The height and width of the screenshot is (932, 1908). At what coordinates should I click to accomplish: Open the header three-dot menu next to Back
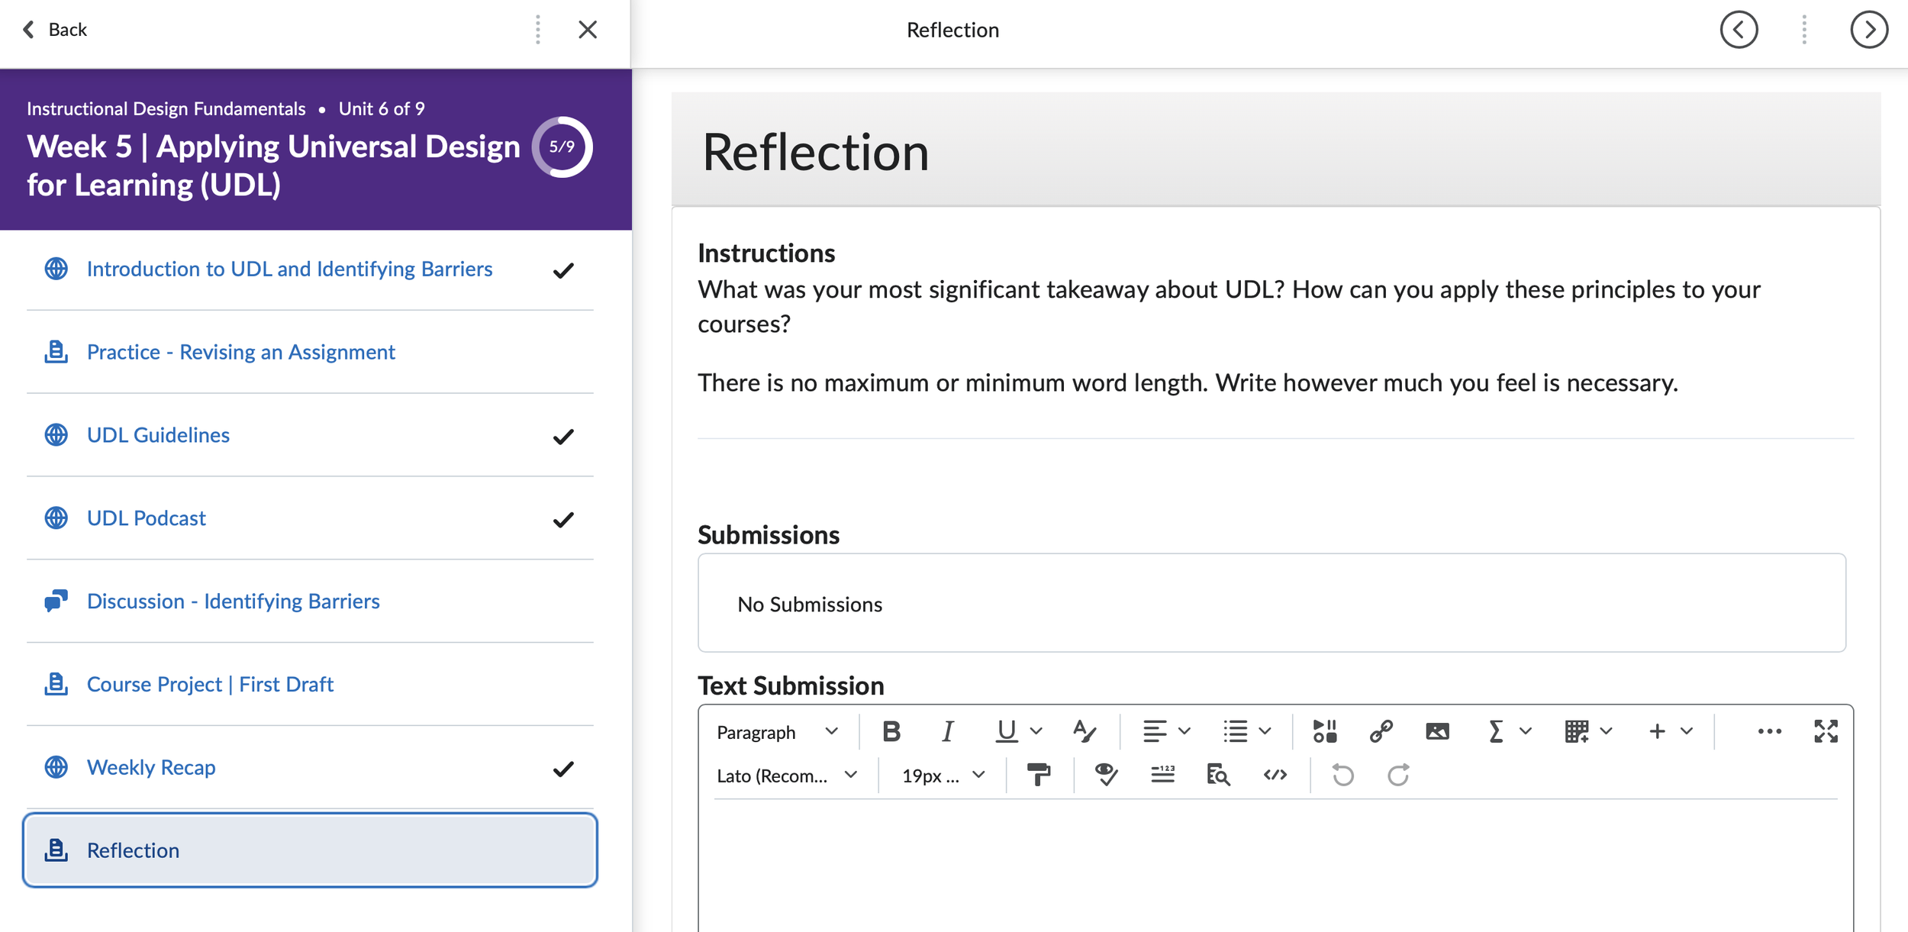(538, 29)
